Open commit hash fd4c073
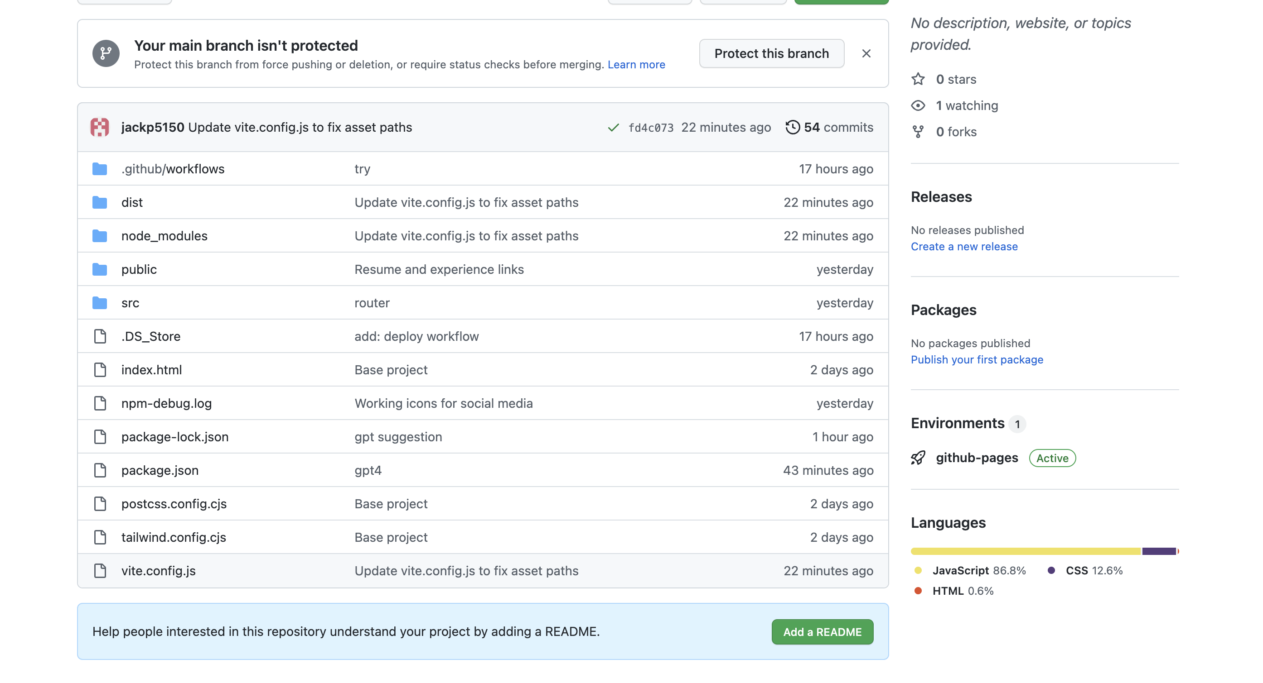Viewport: 1263px width, 683px height. point(651,128)
